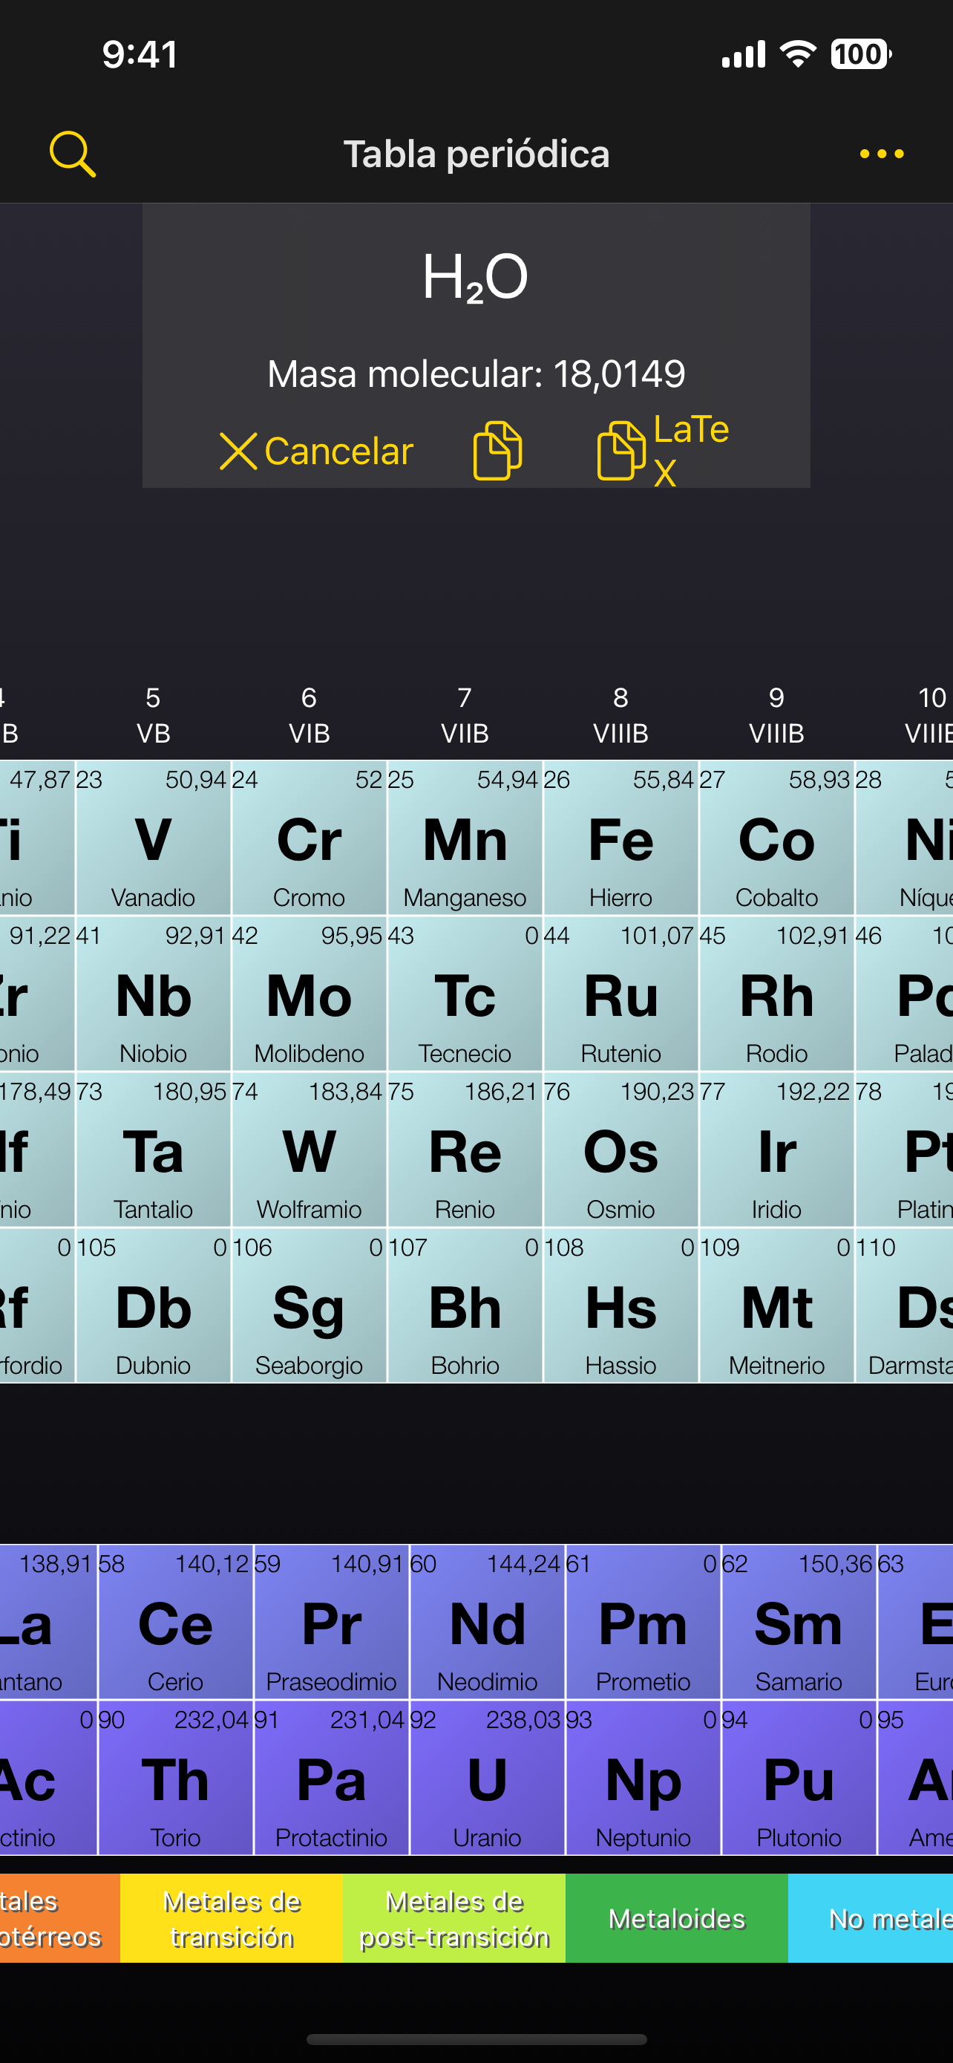Tap the Cobalto (Co) element
This screenshot has width=953, height=2063.
click(x=776, y=837)
